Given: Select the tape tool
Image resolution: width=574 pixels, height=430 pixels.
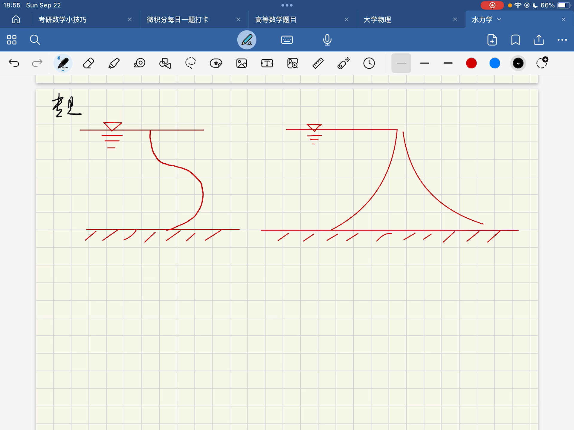Looking at the screenshot, I should [x=140, y=63].
